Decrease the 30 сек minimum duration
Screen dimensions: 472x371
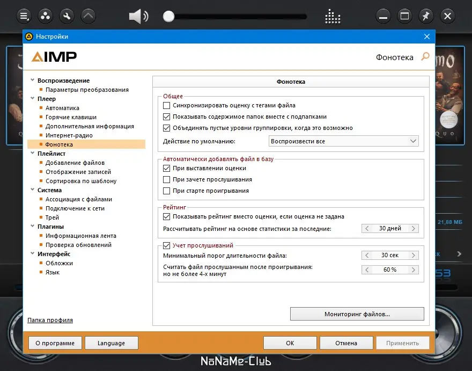367,255
